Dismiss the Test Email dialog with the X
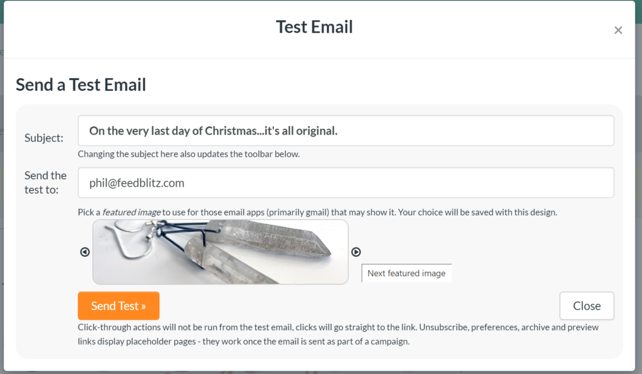The image size is (642, 374). 618,30
